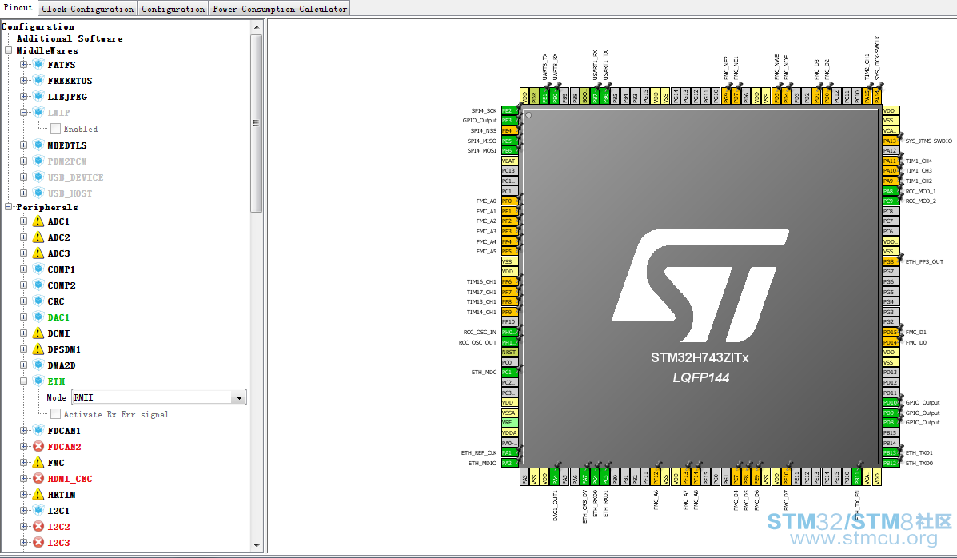957x558 pixels.
Task: Click the FDCAN2 red error icon
Action: (x=38, y=446)
